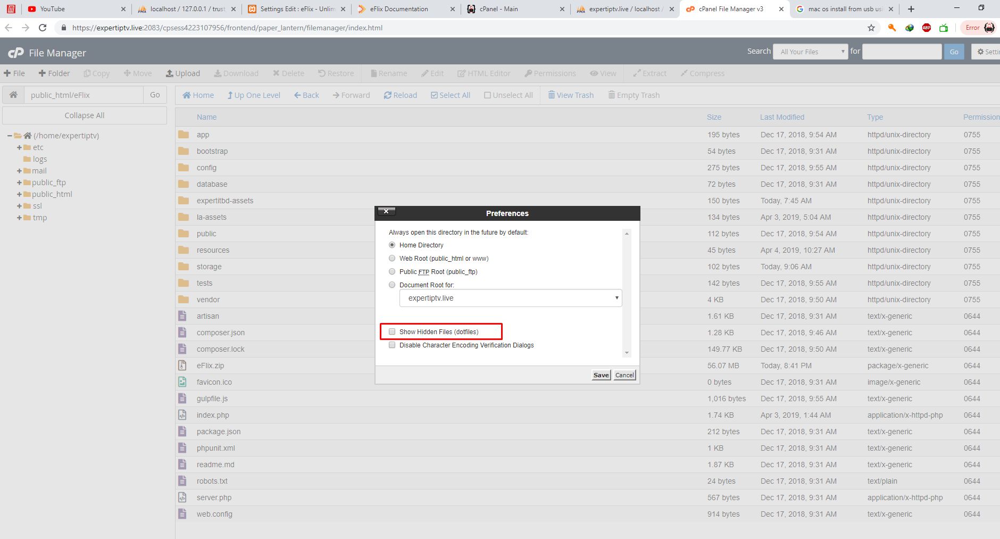The width and height of the screenshot is (1000, 539).
Task: Click the Move toolbar item
Action: (138, 73)
